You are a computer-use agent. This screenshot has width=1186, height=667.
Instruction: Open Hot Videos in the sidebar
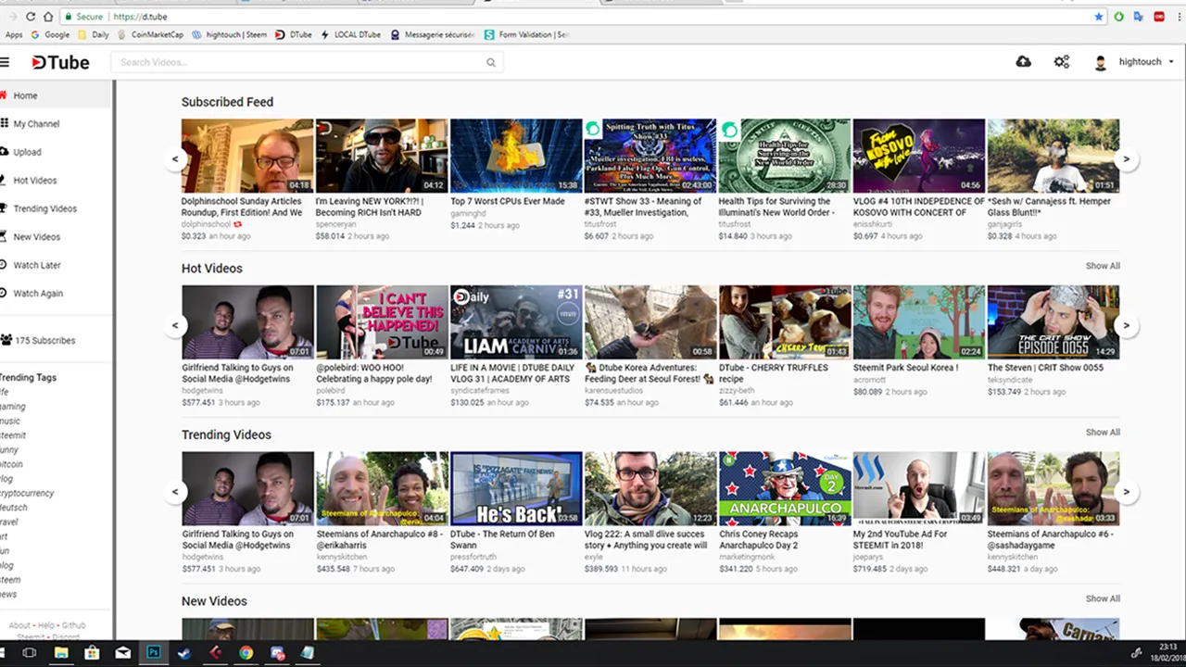[34, 181]
